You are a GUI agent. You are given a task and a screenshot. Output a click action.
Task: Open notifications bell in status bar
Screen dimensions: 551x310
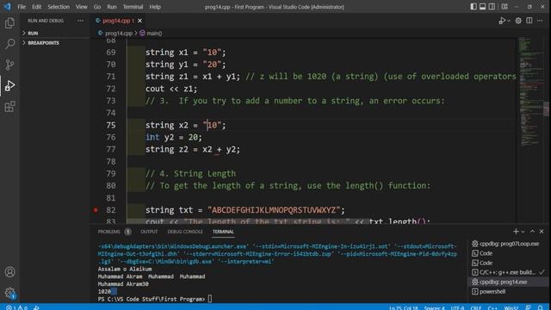tap(541, 307)
